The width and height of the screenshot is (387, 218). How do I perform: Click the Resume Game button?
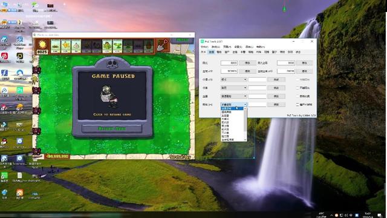112,128
